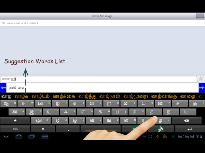The image size is (205, 153).
Task: Open the recent apps icon
Action: tap(31, 137)
